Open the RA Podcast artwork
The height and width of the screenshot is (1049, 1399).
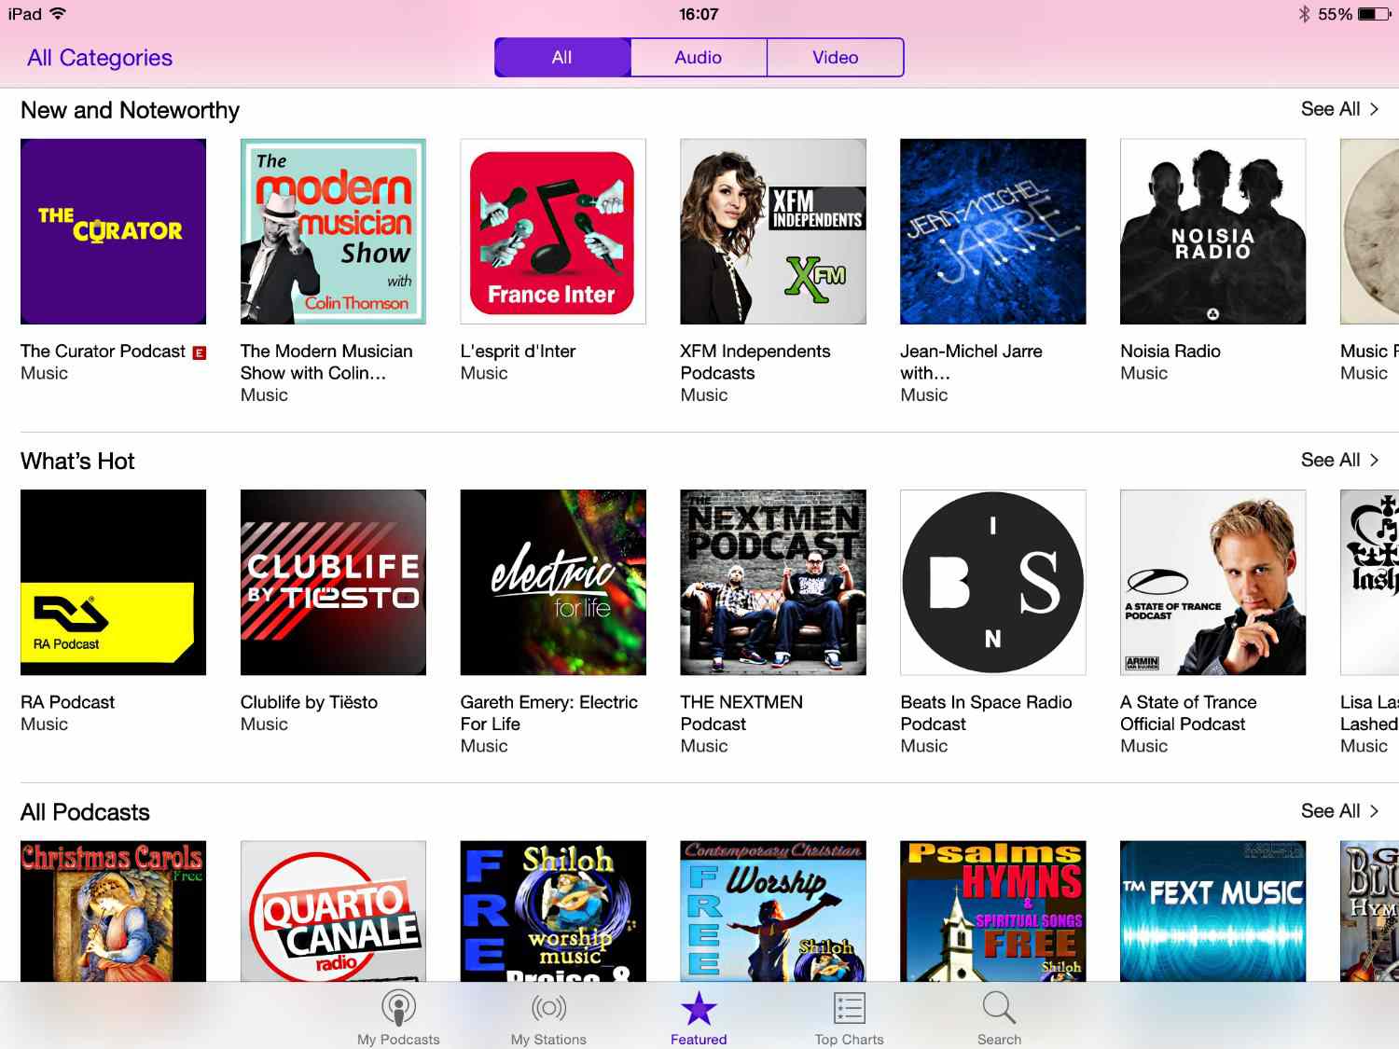113,582
